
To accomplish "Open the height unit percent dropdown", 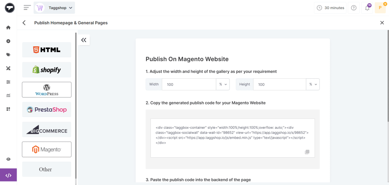I will click(x=313, y=84).
